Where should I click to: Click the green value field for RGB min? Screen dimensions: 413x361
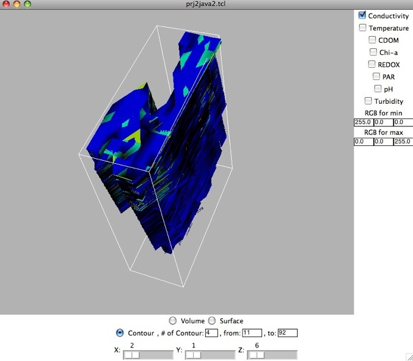(383, 122)
